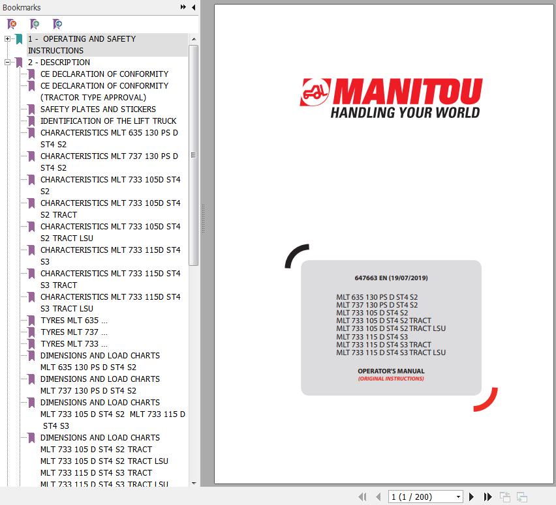556x505 pixels.
Task: Click bookmark icon beside Safety Plates and Stickers
Action: [x=31, y=109]
